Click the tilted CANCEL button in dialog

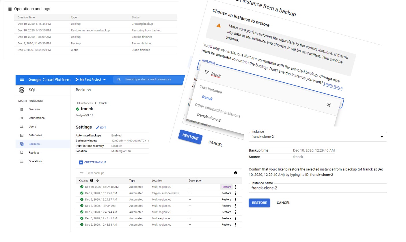(215, 143)
